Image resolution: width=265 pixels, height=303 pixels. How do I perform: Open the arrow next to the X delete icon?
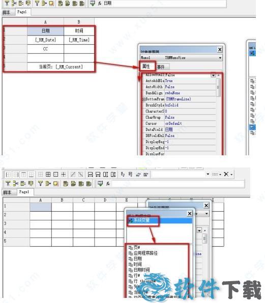click(x=231, y=175)
